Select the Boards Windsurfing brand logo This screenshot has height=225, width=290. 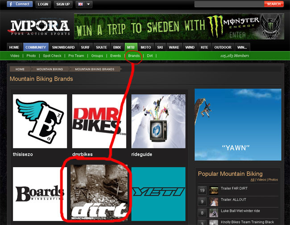[x=40, y=194]
